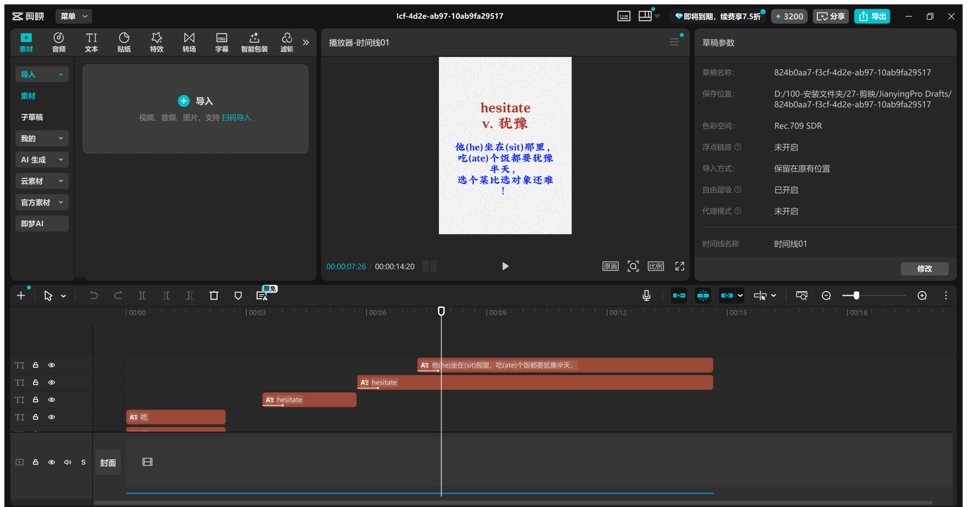Hide the top text track with eye icon
The image size is (967, 507).
[x=52, y=365]
